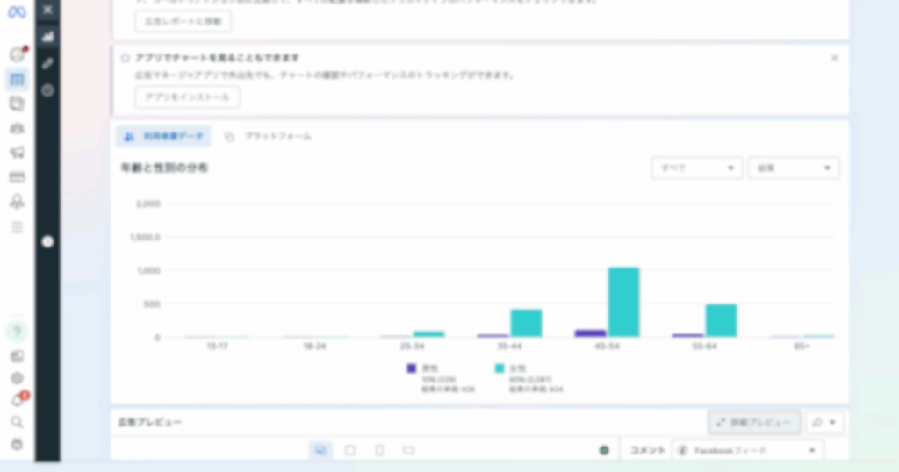Open the Facebookフィード placement dropdown
Image resolution: width=899 pixels, height=472 pixels.
click(x=748, y=450)
